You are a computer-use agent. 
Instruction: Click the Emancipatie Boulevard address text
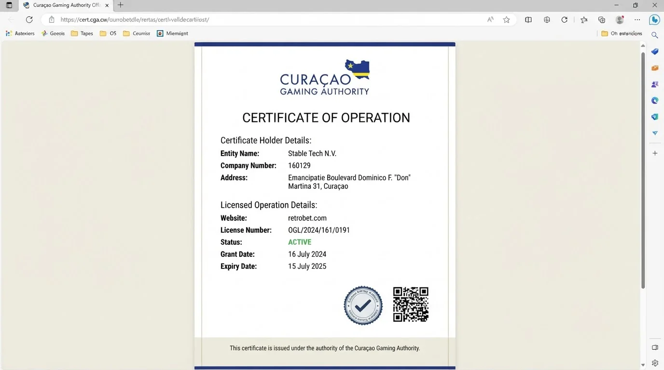tap(349, 182)
